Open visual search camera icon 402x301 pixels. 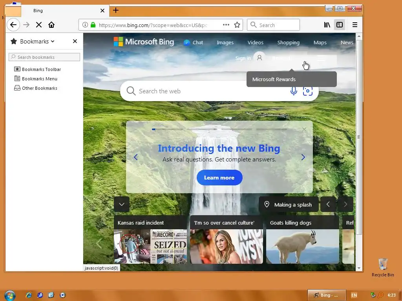coord(308,91)
